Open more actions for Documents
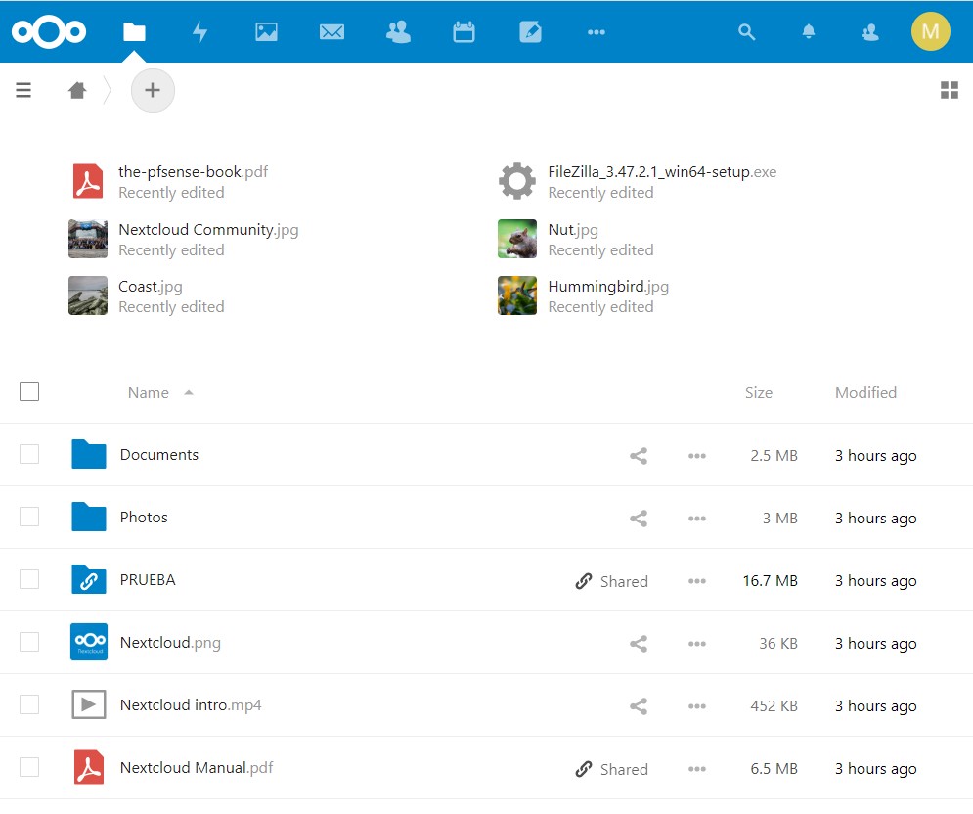 click(697, 456)
